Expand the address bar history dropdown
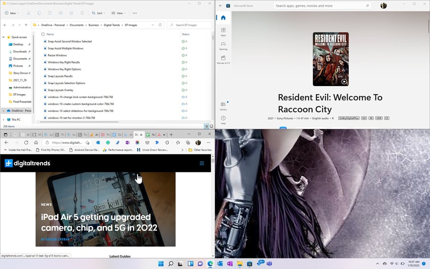430x269 pixels. [153, 25]
